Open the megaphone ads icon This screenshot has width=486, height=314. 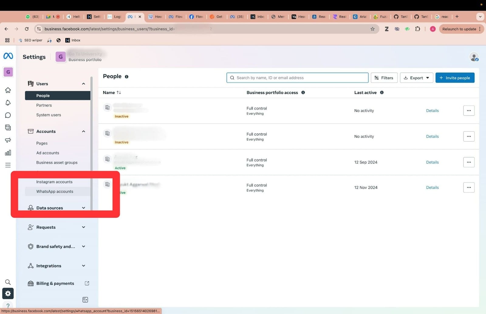(8, 140)
